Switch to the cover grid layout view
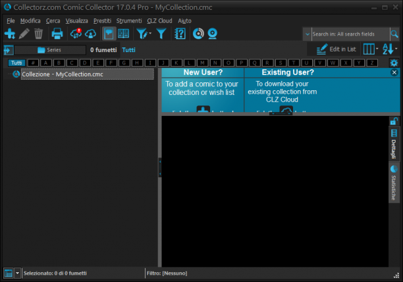The image size is (403, 282). click(123, 34)
